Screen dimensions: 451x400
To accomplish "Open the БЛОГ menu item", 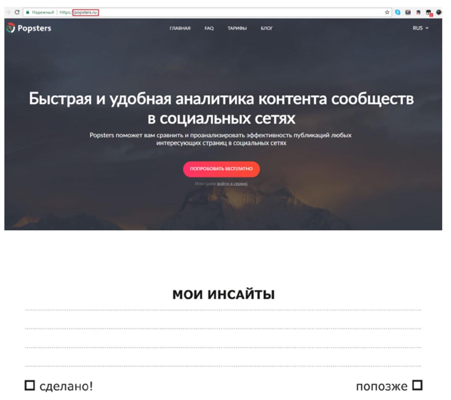I will pos(267,28).
